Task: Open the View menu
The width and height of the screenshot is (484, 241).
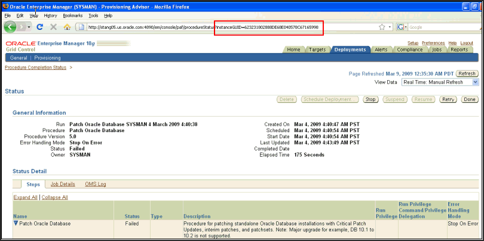Action: tap(34, 16)
